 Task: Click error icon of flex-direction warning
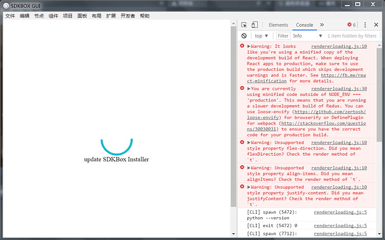242,142
